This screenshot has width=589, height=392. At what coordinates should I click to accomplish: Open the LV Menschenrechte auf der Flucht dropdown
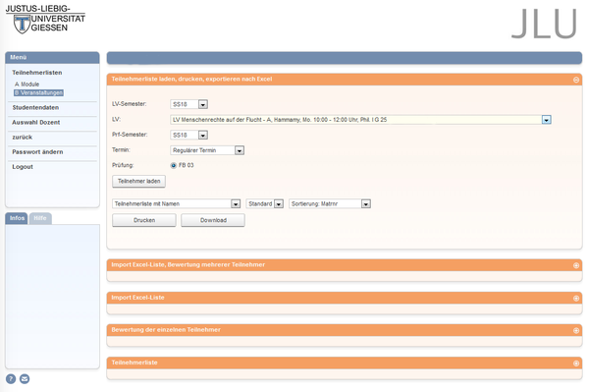(360, 120)
